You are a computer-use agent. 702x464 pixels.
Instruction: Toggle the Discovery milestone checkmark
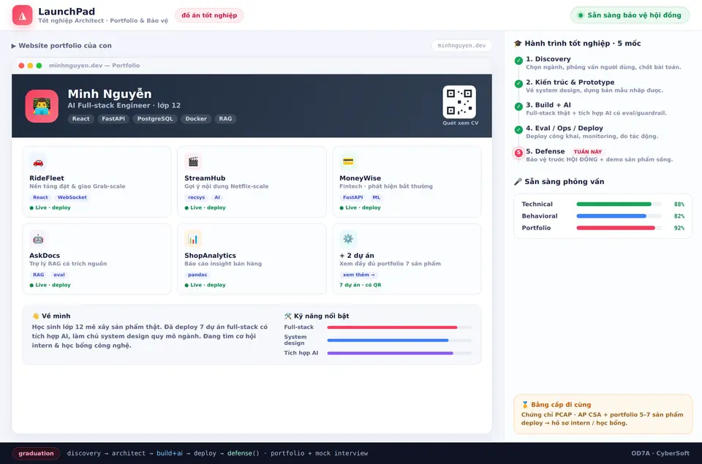(x=518, y=61)
